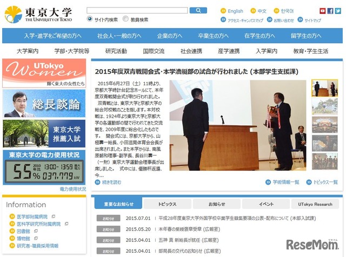Viewport: 346px width, 257px height.
Task: Open the 研究活動 navigation menu
Action: (116, 51)
